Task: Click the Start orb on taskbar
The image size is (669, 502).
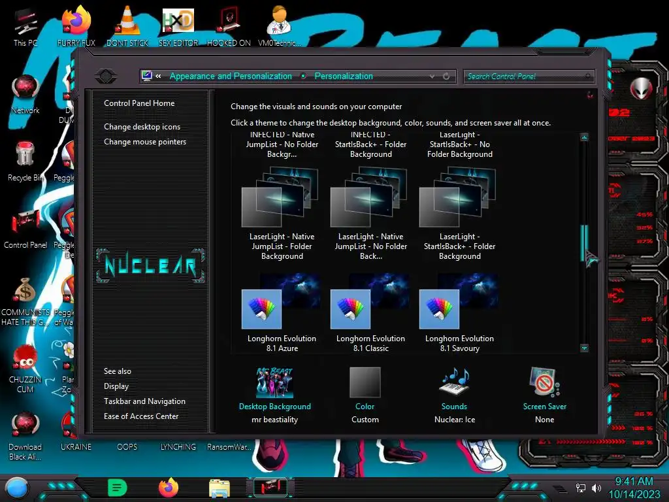Action: click(x=17, y=488)
